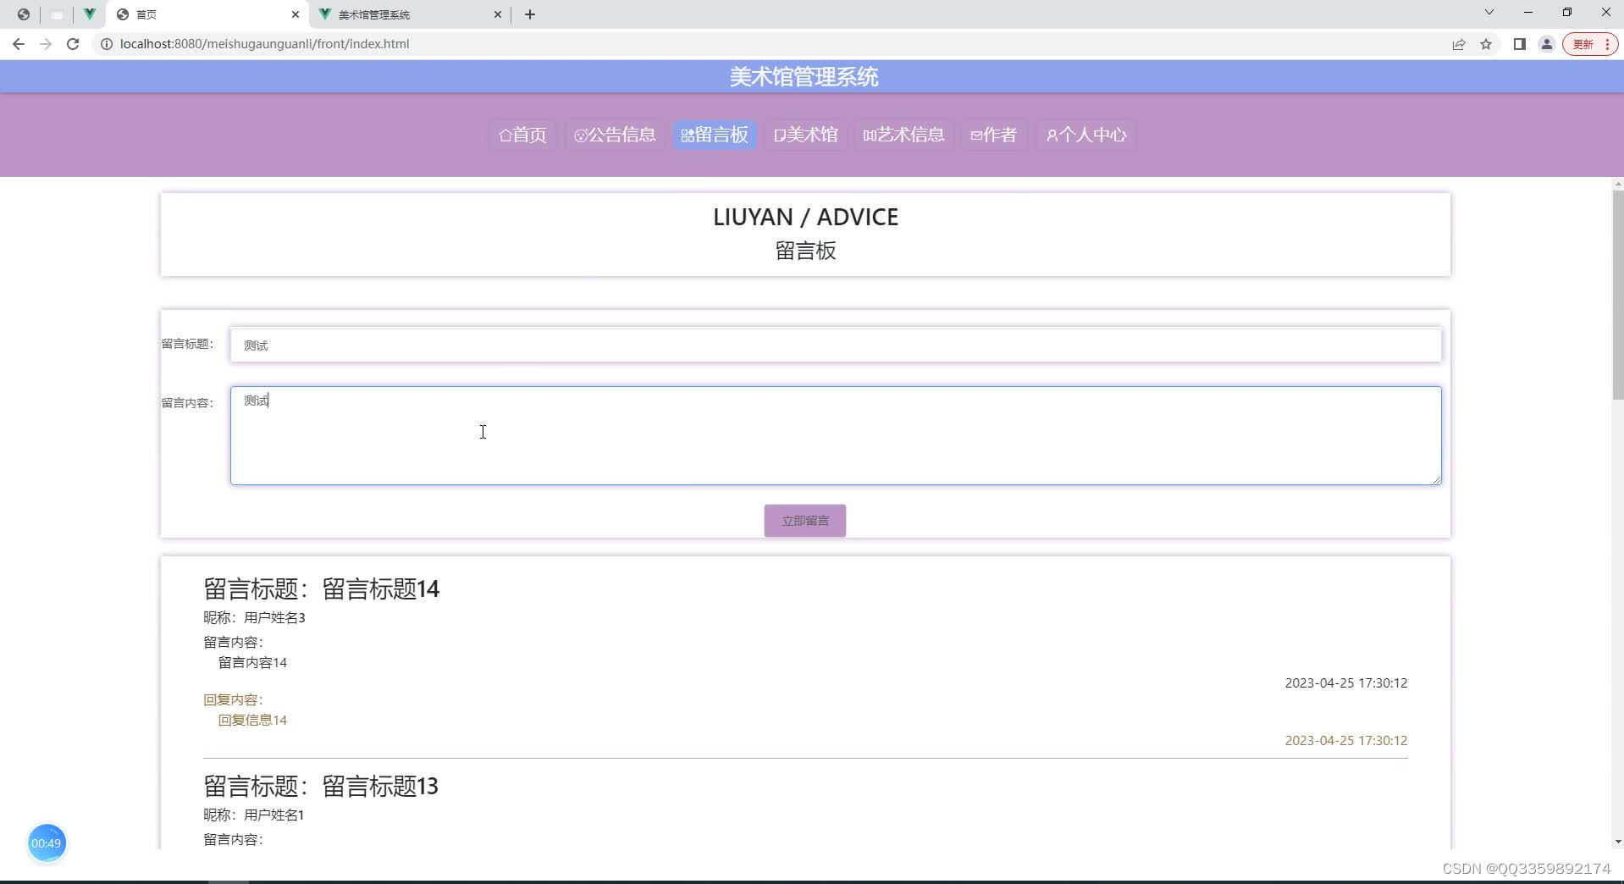Image resolution: width=1624 pixels, height=884 pixels.
Task: Close the 首页 browser tab
Action: coord(295,14)
